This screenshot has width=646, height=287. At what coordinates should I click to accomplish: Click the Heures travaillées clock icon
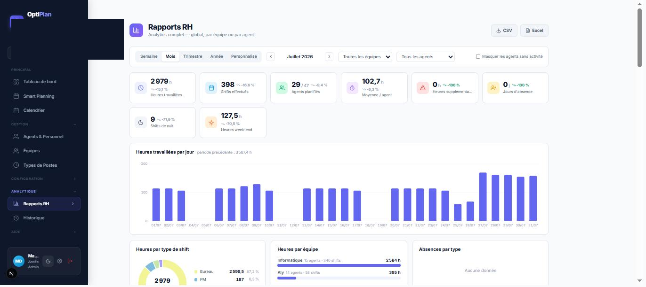point(141,88)
